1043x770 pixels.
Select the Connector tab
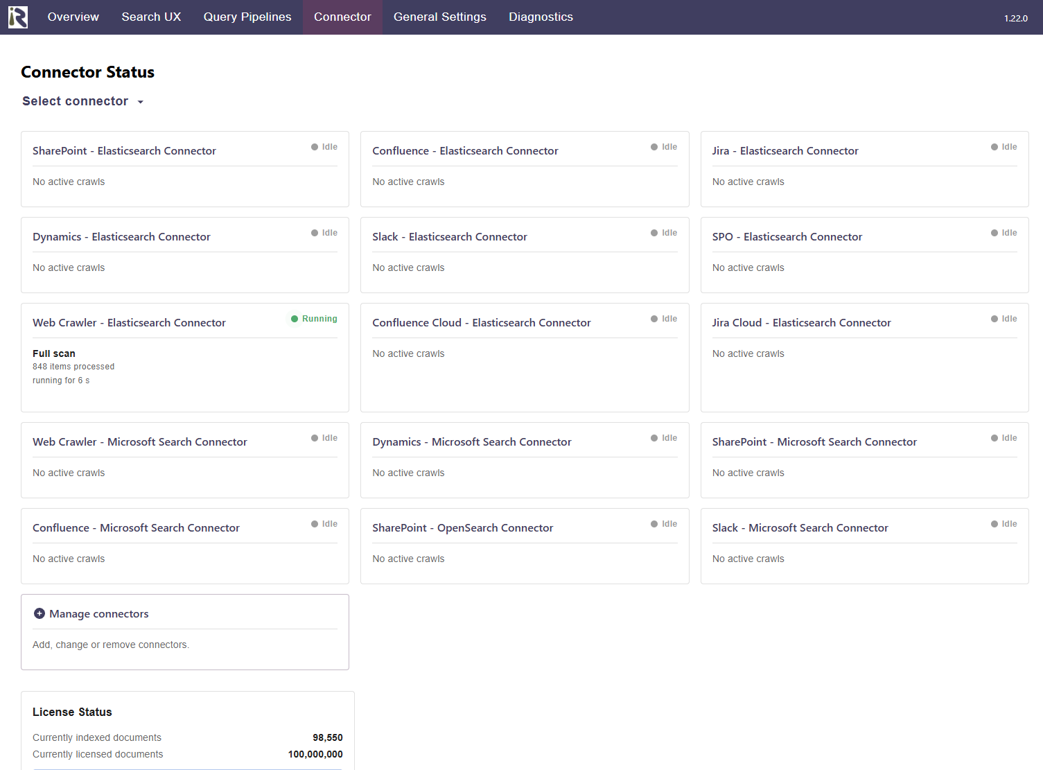click(x=342, y=17)
